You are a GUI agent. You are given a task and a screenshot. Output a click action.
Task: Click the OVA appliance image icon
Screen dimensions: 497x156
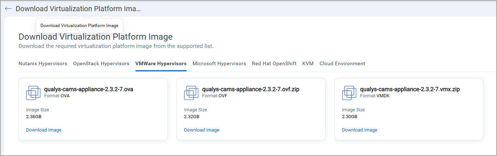33,93
